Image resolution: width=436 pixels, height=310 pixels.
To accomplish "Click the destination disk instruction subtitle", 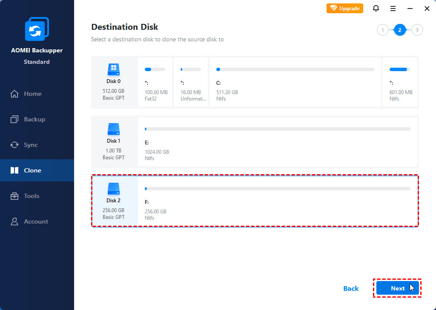I will click(x=158, y=40).
